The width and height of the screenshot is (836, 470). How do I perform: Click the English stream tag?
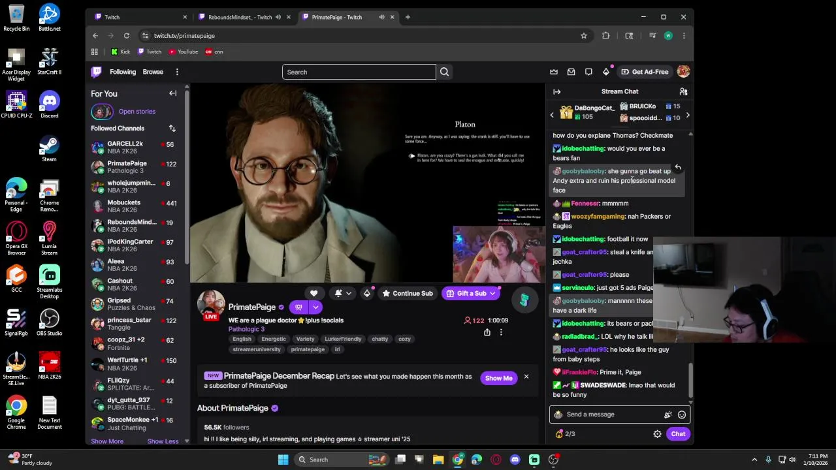242,339
